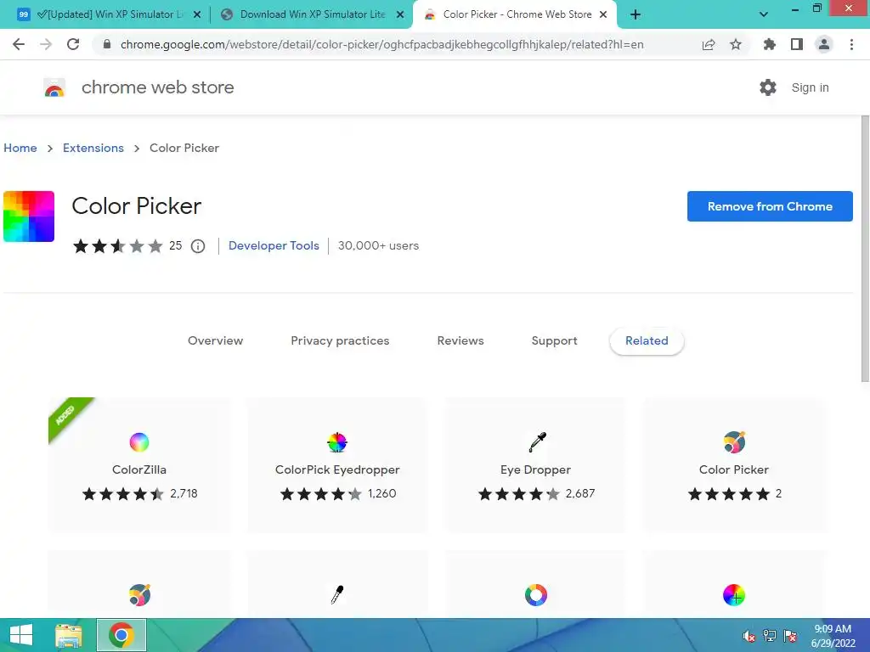Click the Eye Dropper 2,687 ratings count
The image size is (870, 652).
[580, 493]
